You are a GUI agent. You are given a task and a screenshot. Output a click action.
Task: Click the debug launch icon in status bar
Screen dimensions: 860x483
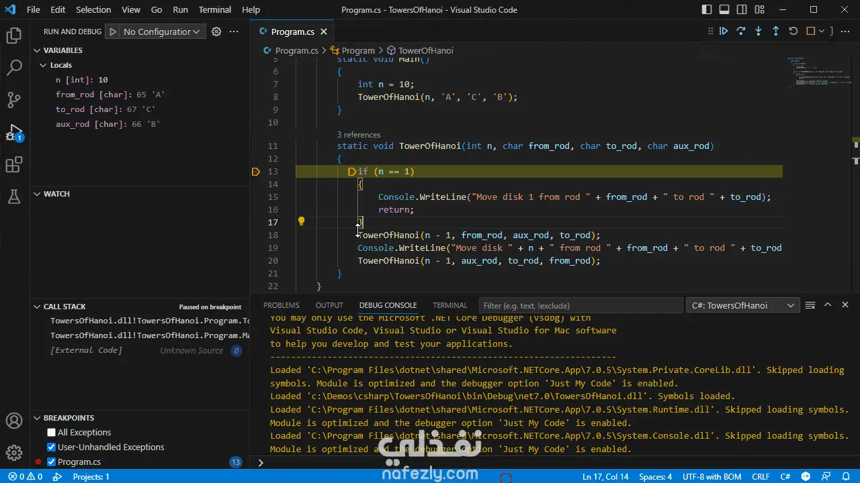(57, 477)
